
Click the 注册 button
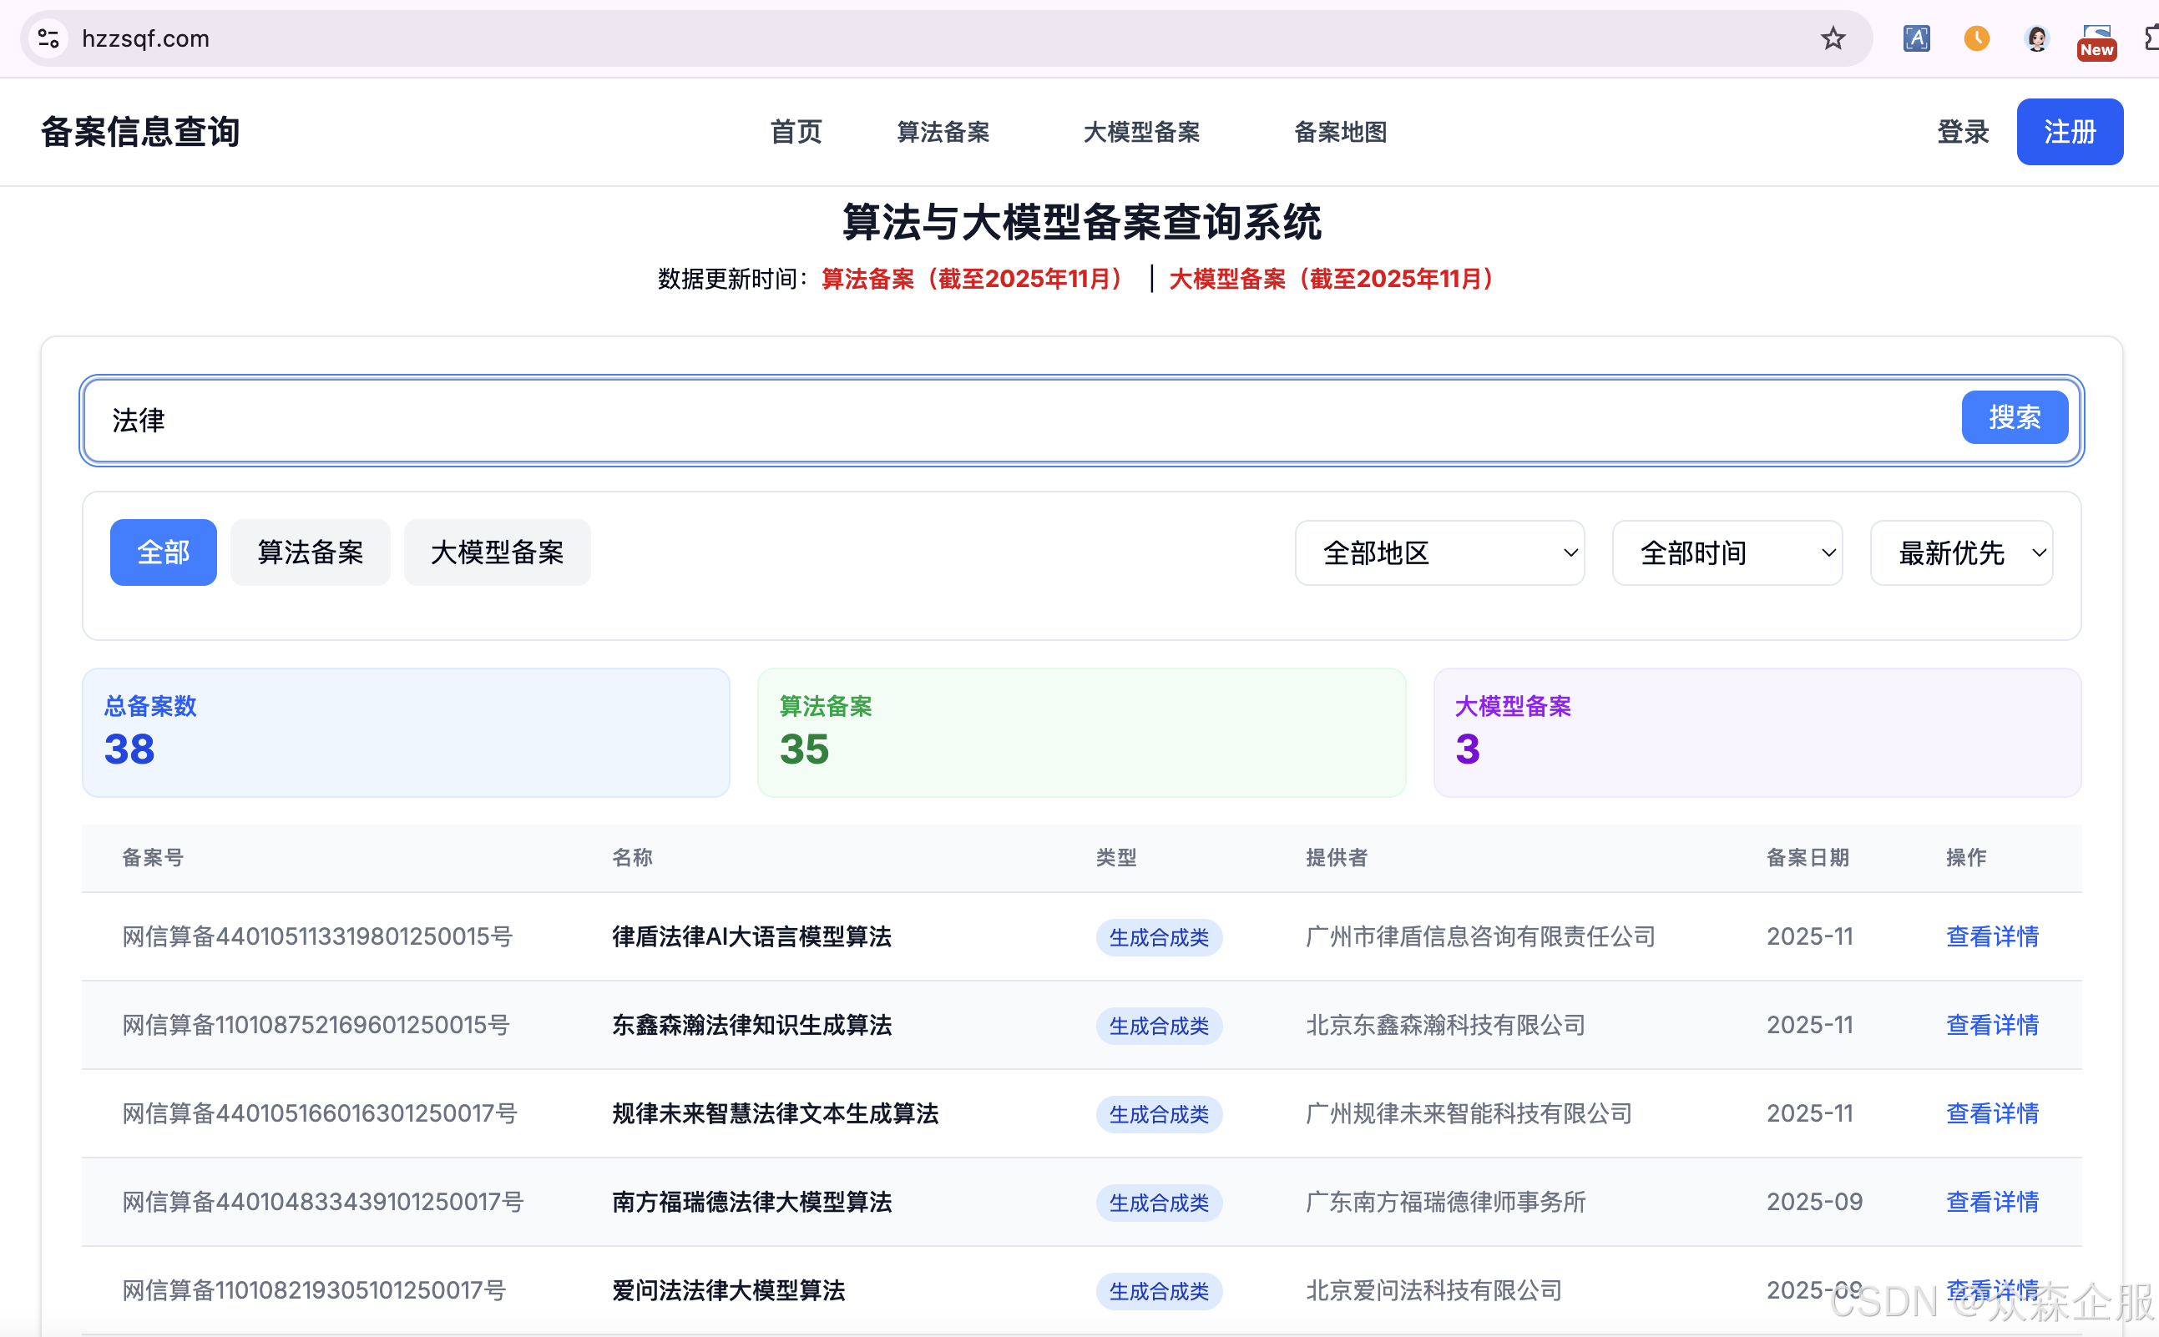coord(2069,132)
